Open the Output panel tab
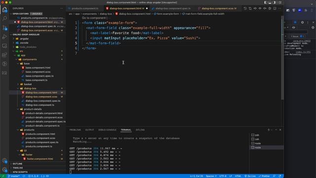 coord(90,130)
